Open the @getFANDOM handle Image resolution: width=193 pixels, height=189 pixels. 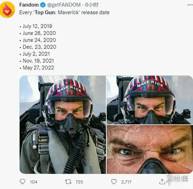pos(64,5)
